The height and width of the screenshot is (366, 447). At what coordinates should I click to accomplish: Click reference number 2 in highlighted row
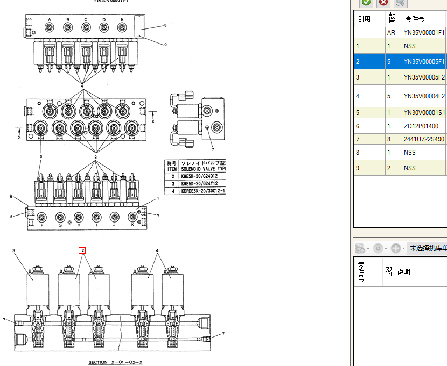[369, 62]
